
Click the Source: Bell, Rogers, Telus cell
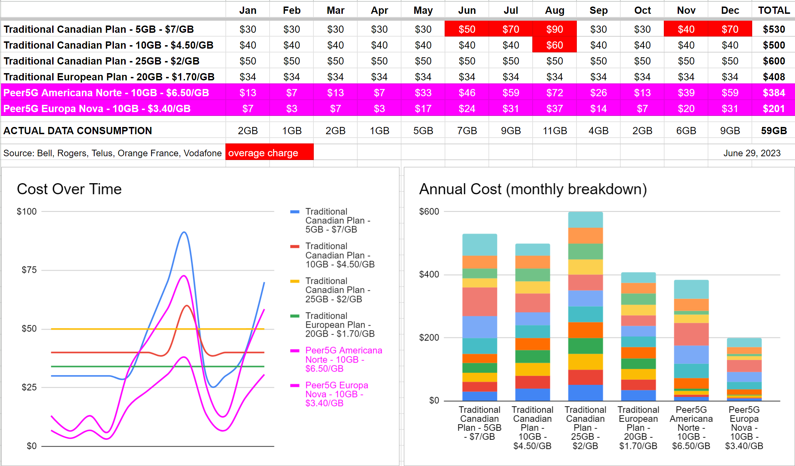(x=113, y=153)
